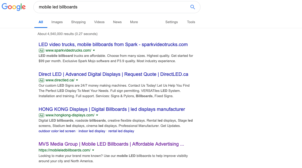Screen dimensions: 302x168
Task: Click snippet text 'Looking to make your brand more known?'
Action: 70,156
